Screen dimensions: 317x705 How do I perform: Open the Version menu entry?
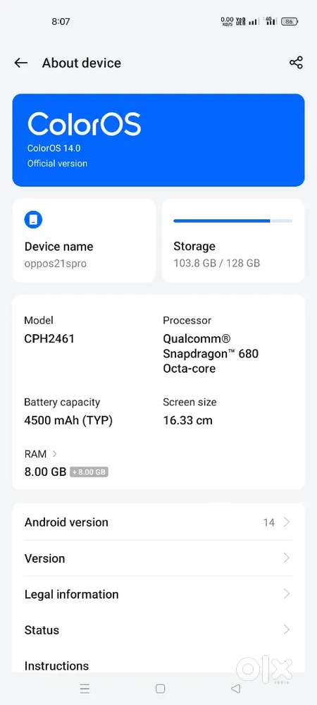[158, 558]
